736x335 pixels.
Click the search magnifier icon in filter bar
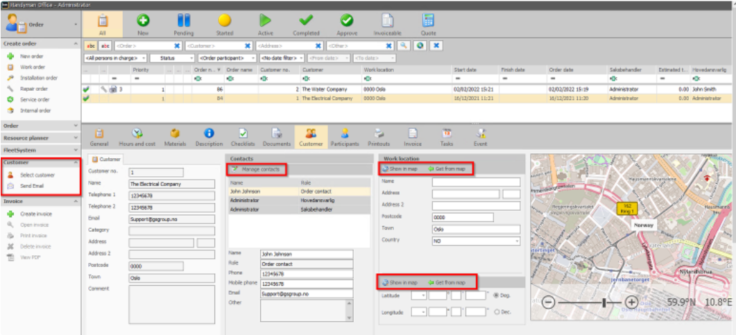(403, 46)
